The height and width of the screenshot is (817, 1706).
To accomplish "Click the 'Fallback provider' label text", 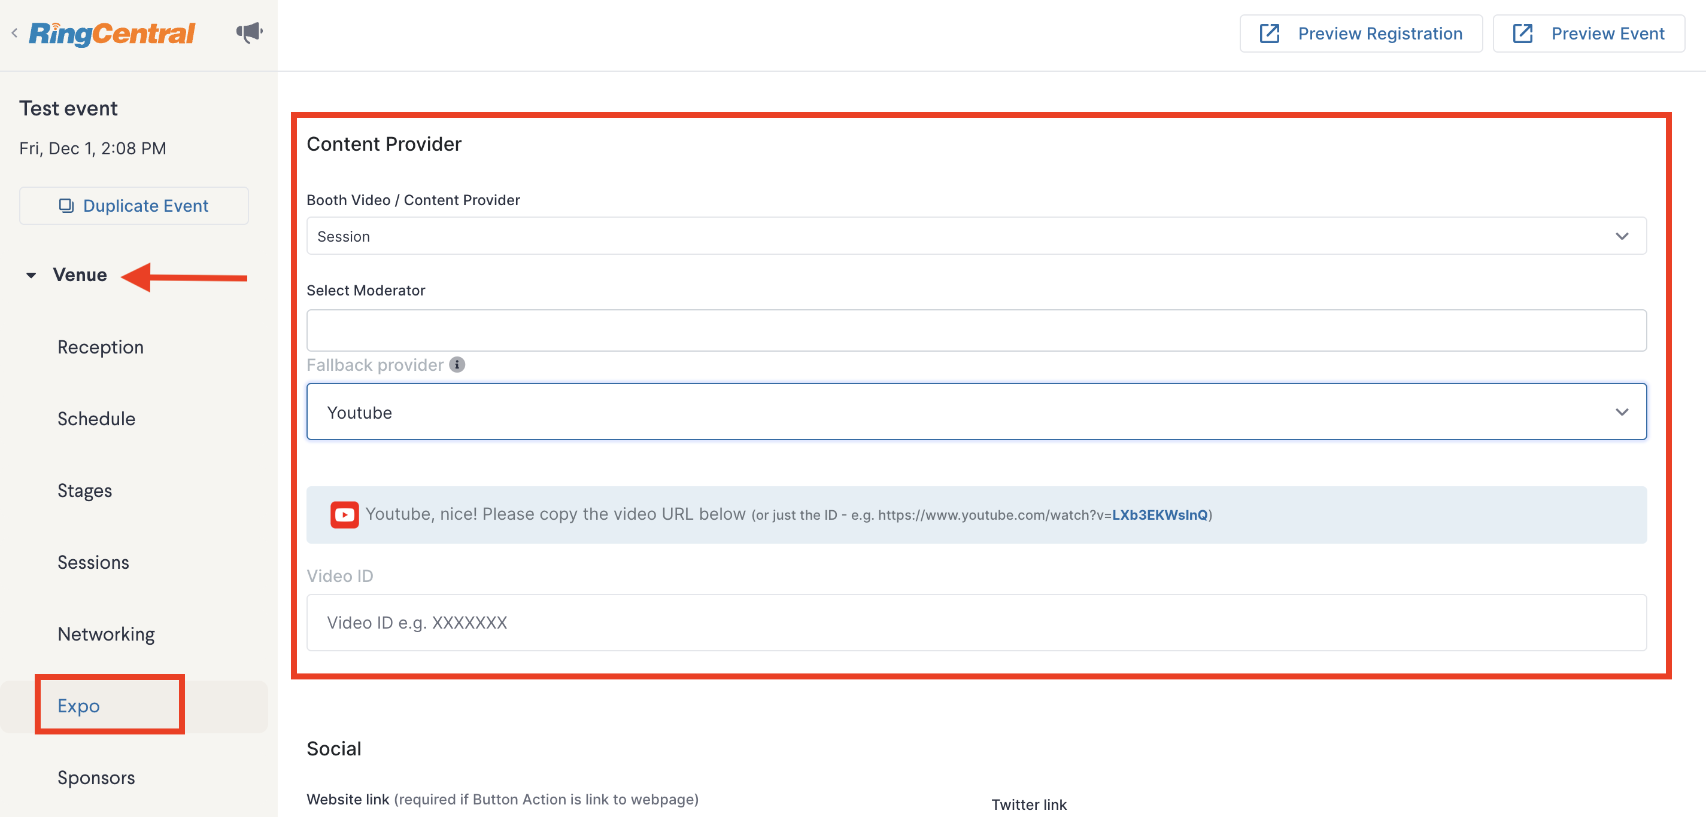I will click(x=375, y=364).
